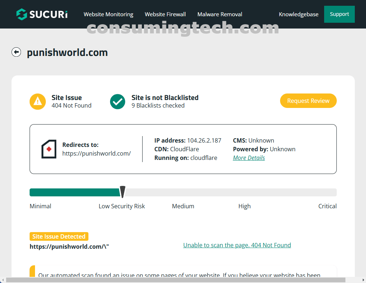Click the 'Minimal' risk label
Screen dimensions: 366x283
[40, 206]
